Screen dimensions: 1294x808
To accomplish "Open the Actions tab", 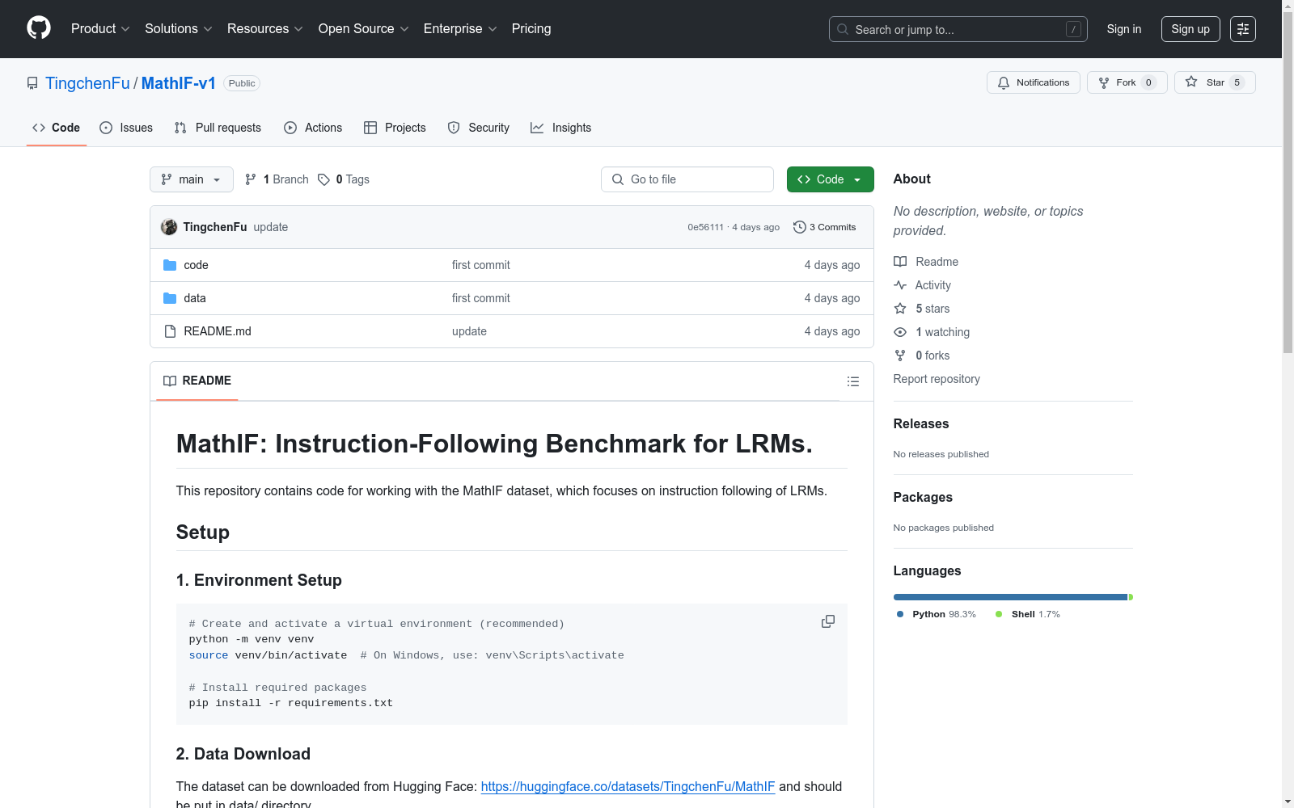I will pyautogui.click(x=313, y=128).
